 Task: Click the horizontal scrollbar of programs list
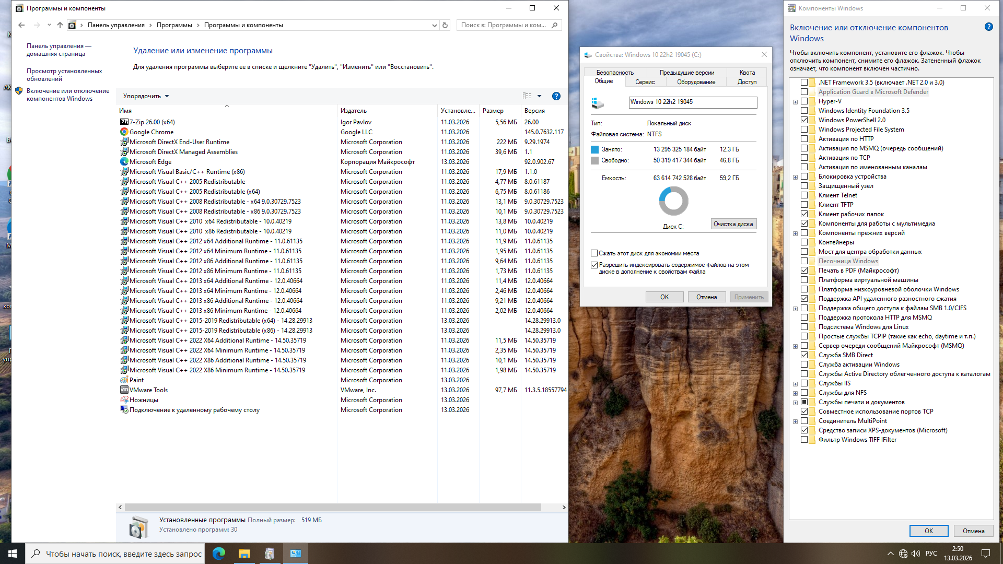coord(333,507)
